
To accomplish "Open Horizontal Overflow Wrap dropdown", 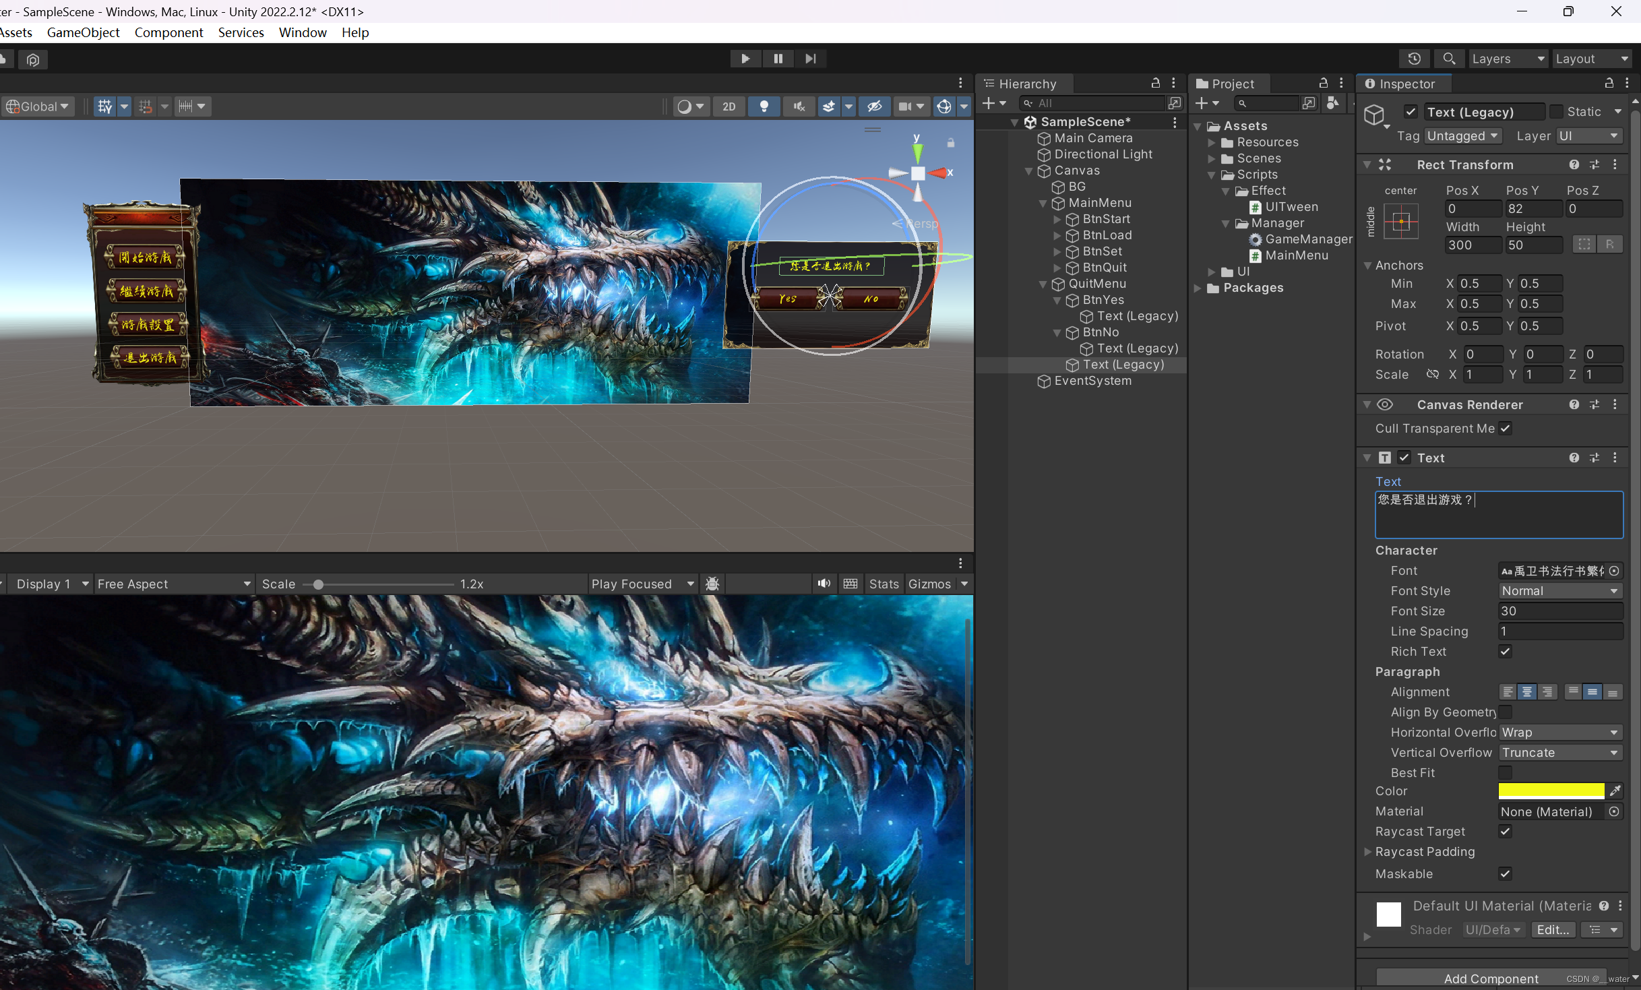I will click(1559, 733).
